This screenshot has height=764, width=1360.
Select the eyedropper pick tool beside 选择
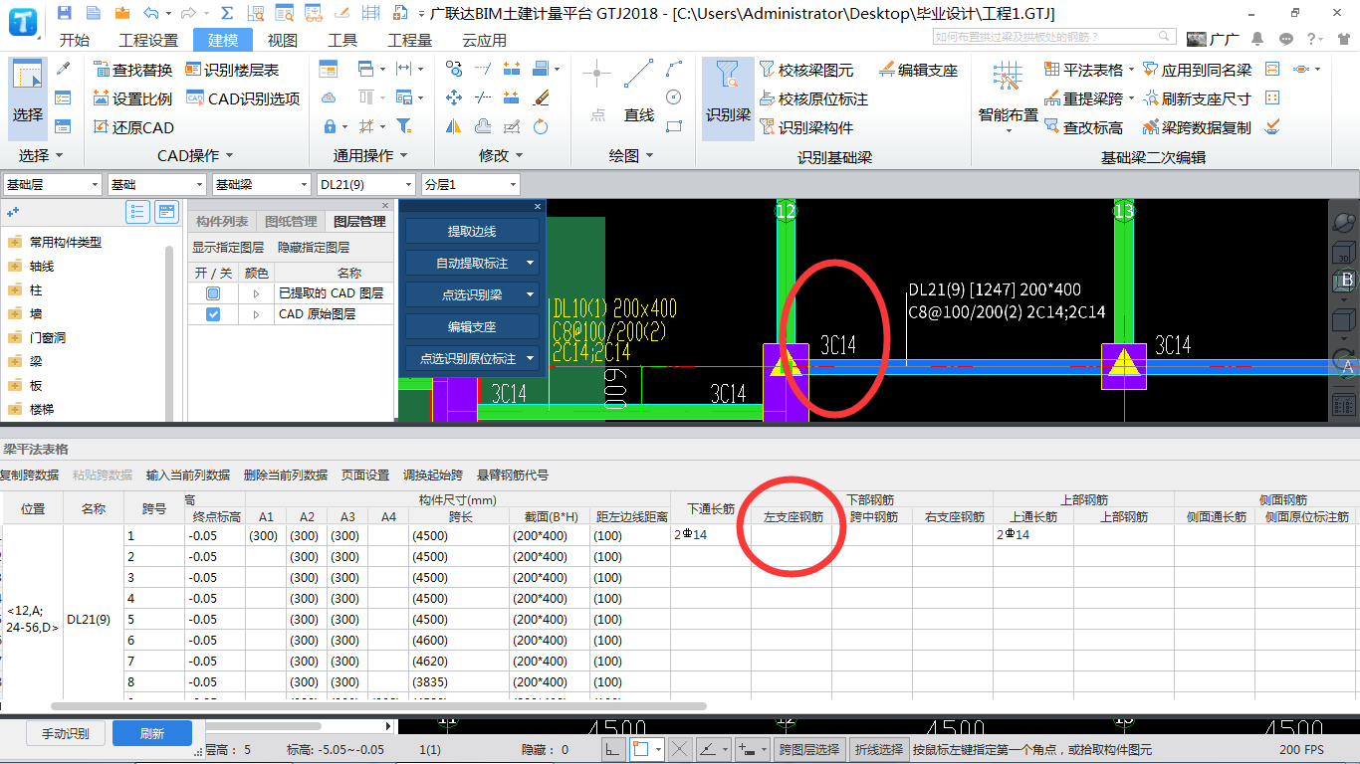click(x=63, y=69)
